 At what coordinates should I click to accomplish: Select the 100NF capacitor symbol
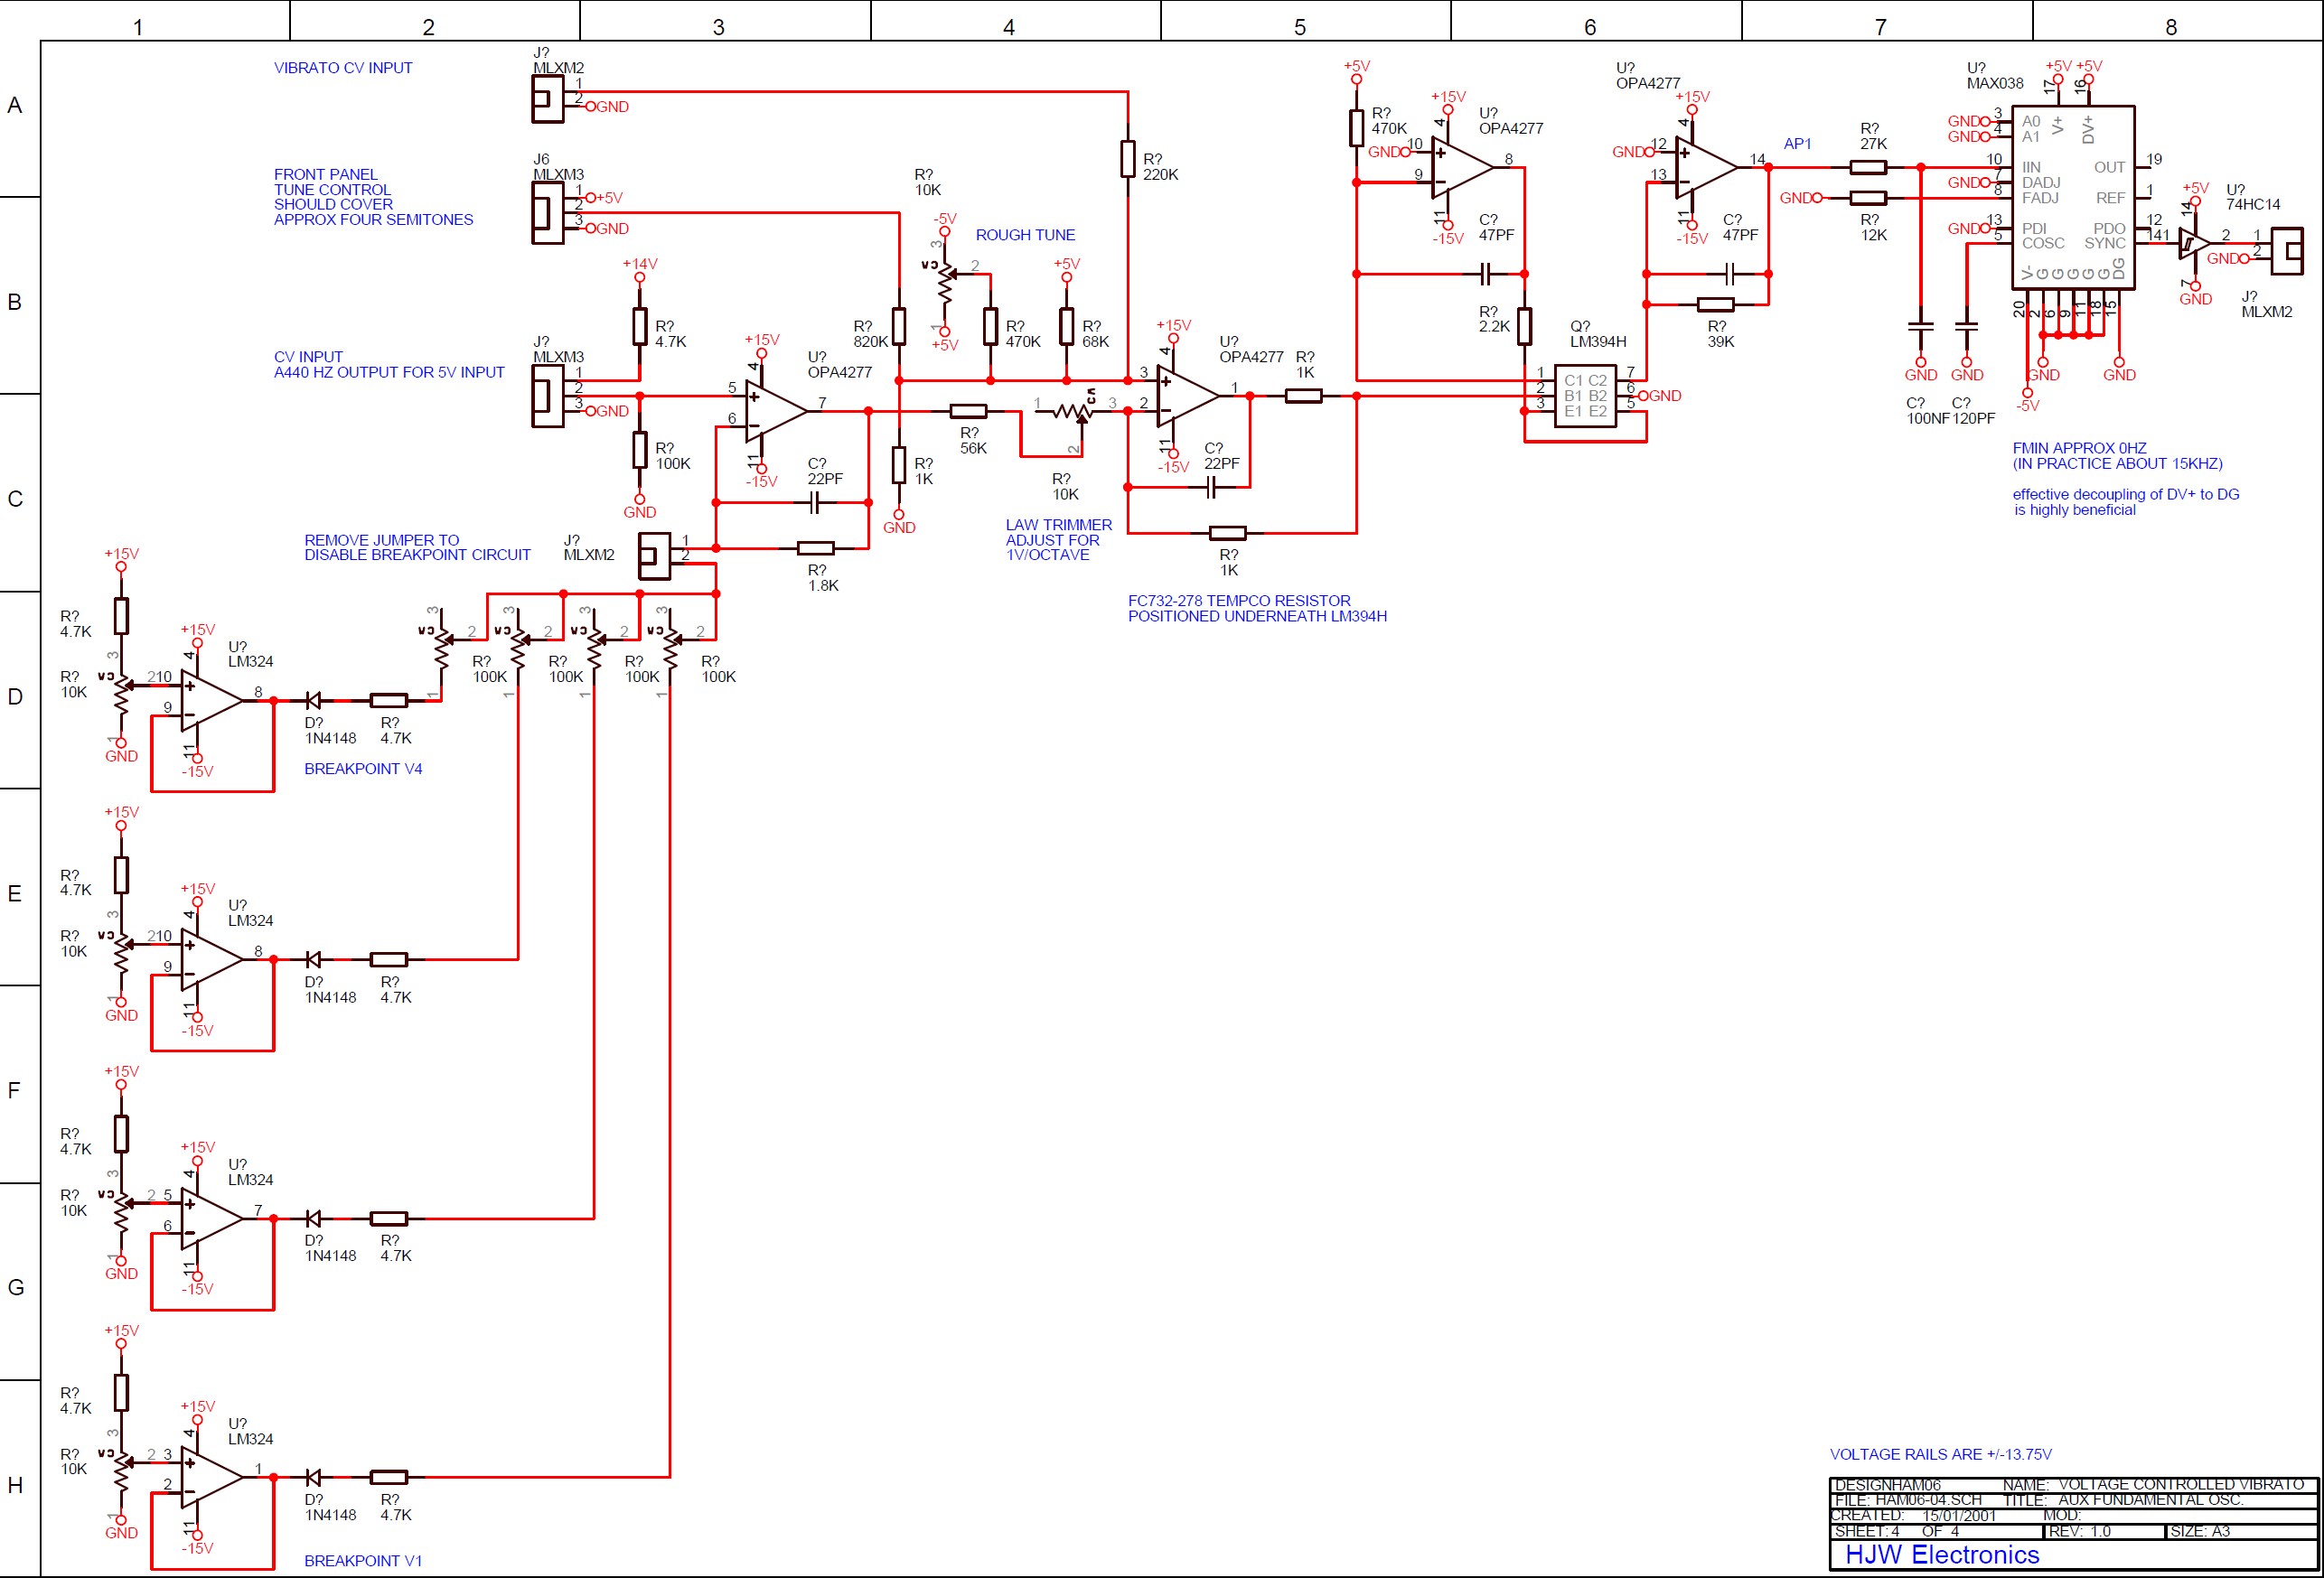1920,327
